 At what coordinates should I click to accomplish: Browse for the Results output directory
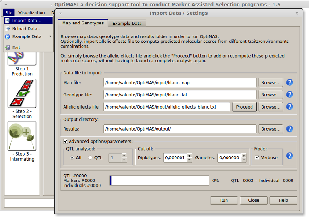pos(271,129)
